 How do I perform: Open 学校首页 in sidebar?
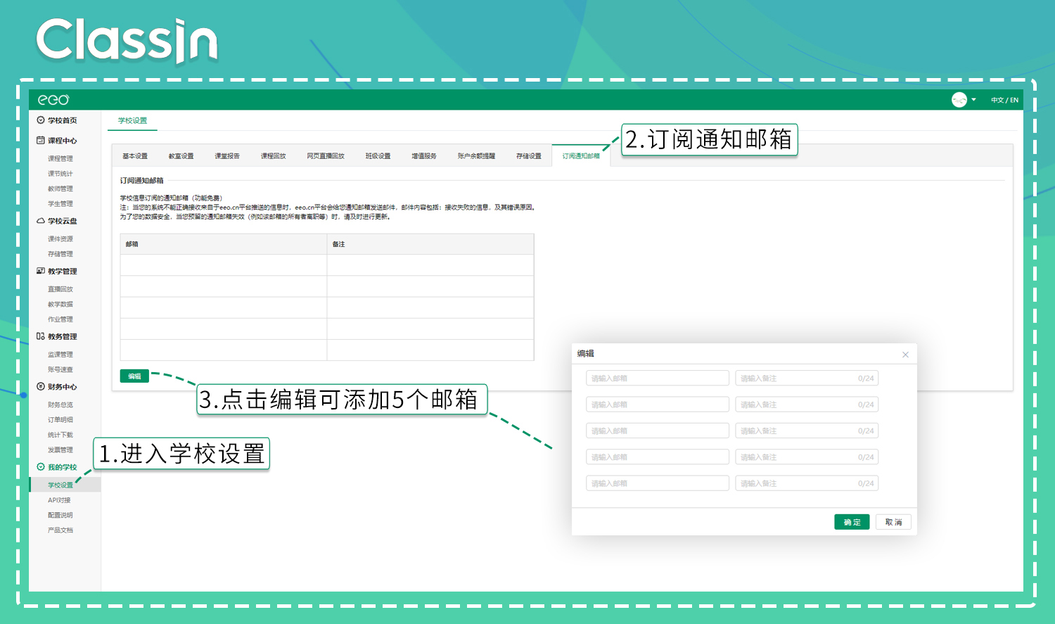[x=63, y=120]
